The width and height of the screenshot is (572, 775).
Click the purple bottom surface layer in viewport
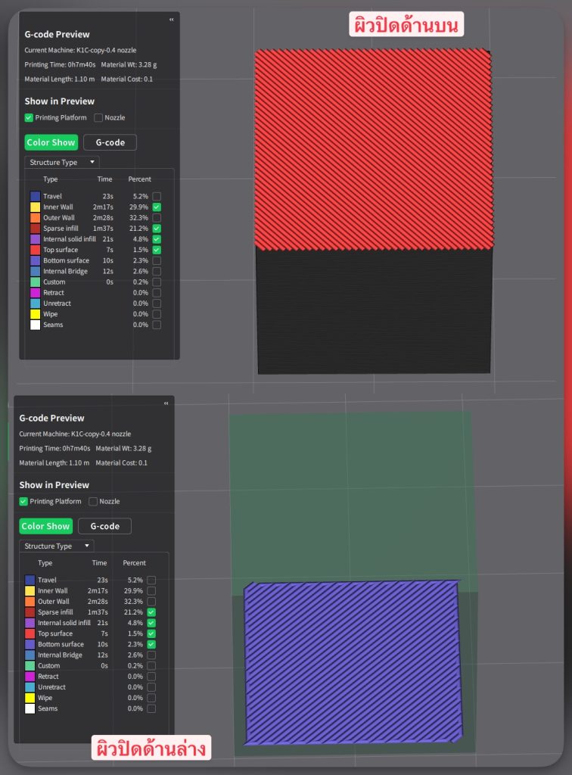click(352, 662)
